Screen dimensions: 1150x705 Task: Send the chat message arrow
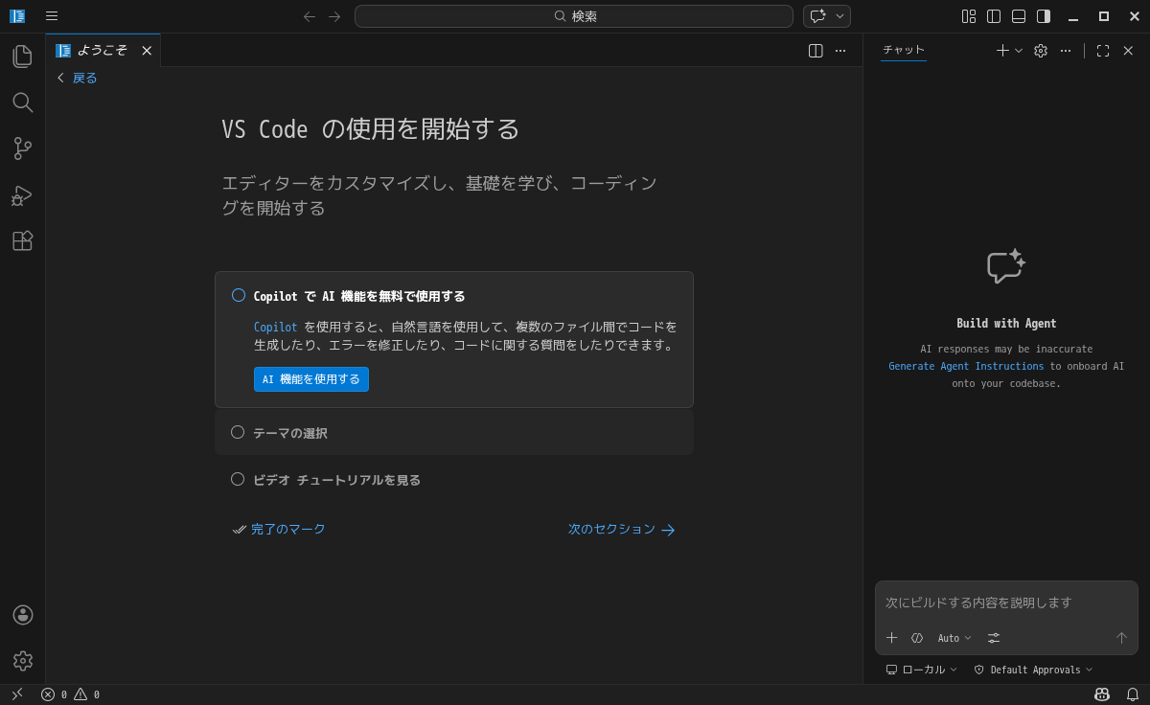(1121, 638)
